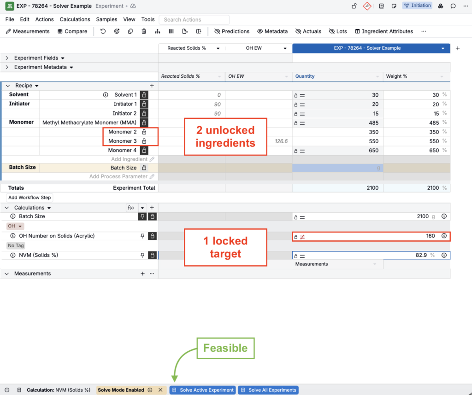Click the hierarchy tree icon in toolbar

158,31
